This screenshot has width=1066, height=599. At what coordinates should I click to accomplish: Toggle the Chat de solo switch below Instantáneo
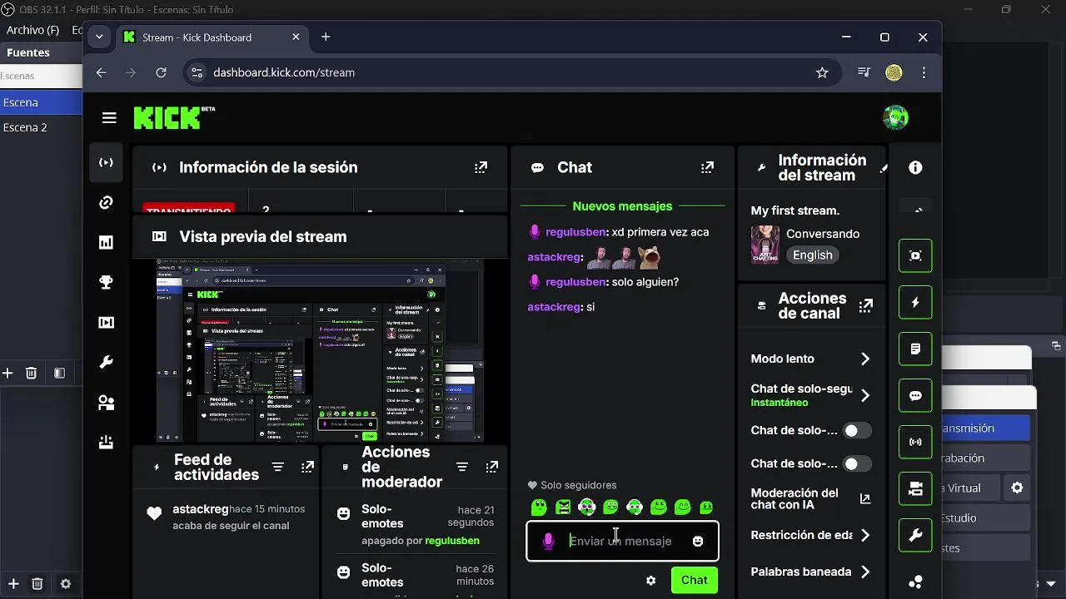tap(857, 430)
